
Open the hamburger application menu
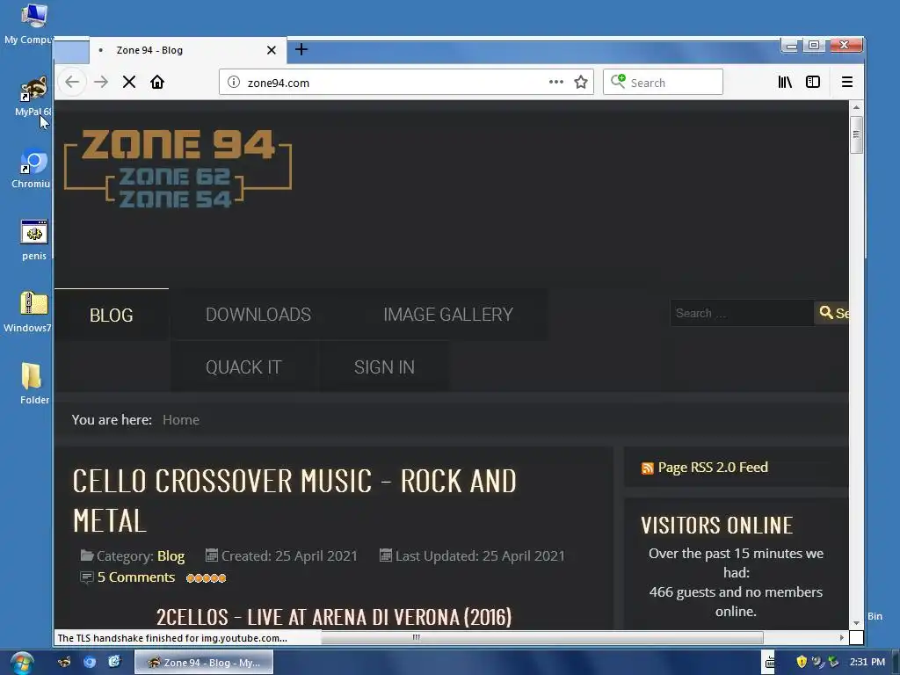tap(846, 82)
